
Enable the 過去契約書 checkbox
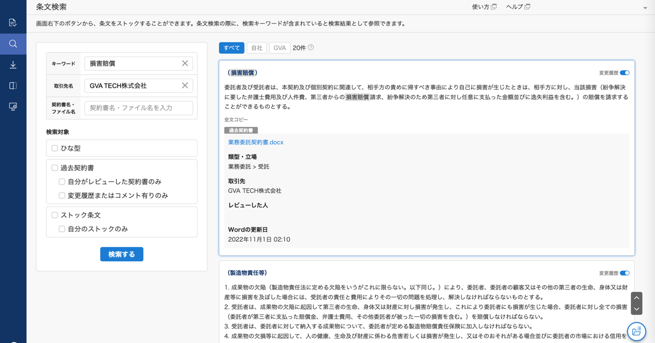(55, 168)
